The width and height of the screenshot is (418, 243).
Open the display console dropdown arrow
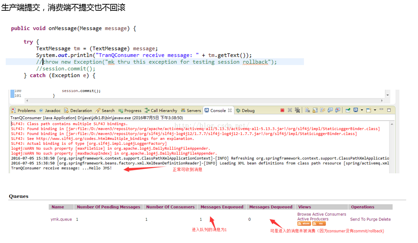[362, 110]
